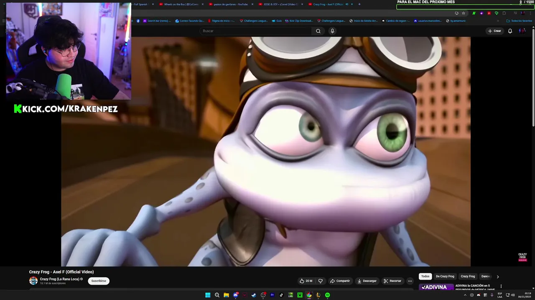Open TikTok from the taskbar

(281, 295)
